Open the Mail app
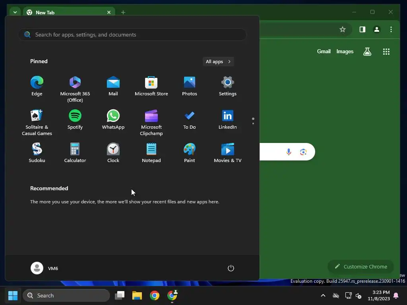 (x=113, y=86)
